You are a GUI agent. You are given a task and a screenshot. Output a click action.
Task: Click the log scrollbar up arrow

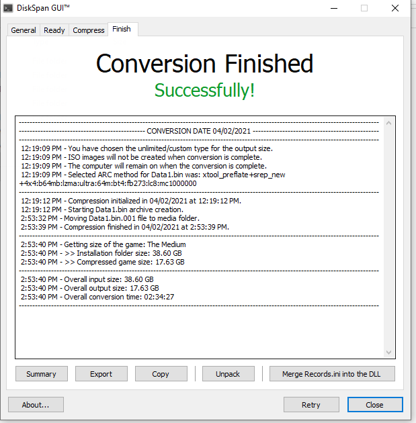click(388, 123)
